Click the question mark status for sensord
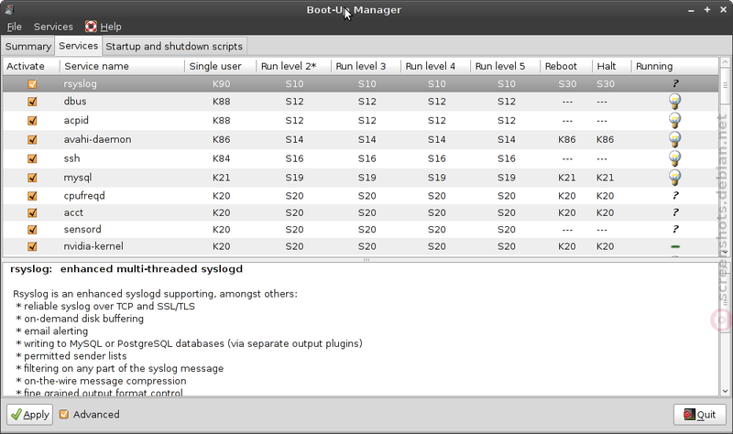This screenshot has width=733, height=434. [675, 230]
